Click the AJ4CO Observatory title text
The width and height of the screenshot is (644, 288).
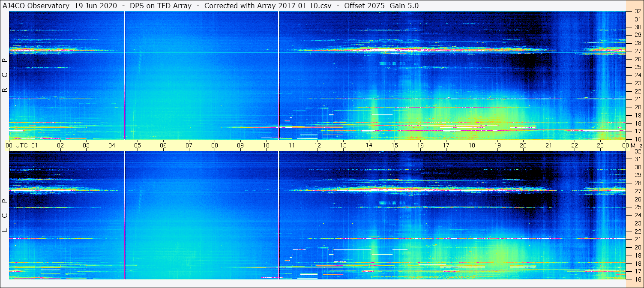[x=36, y=6]
